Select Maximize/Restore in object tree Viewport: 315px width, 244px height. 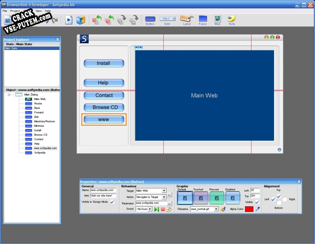(x=44, y=121)
